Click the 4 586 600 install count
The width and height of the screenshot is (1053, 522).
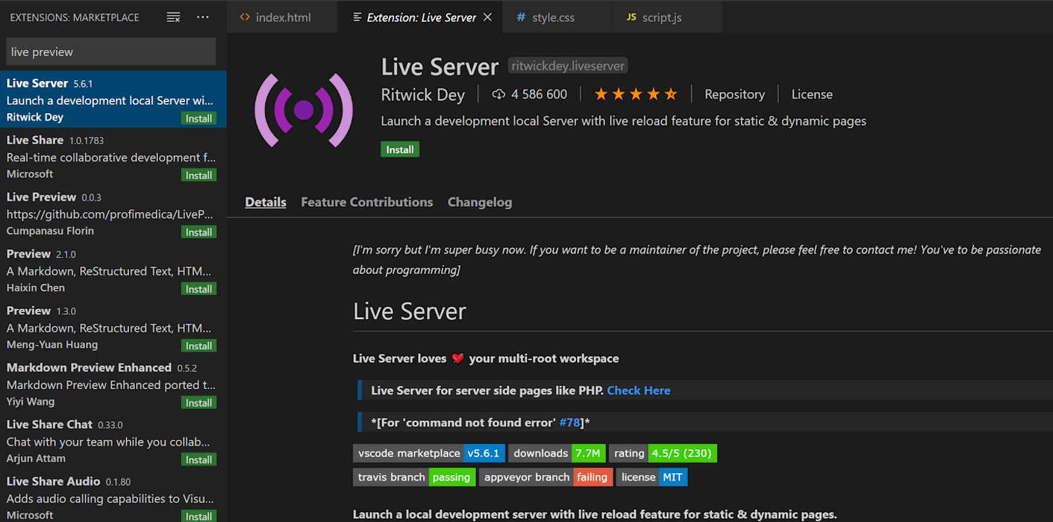tap(539, 94)
